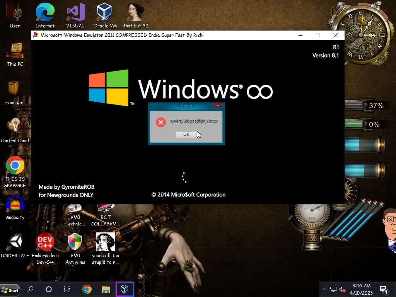
Task: Click the 0% green meter gadget
Action: click(x=364, y=125)
